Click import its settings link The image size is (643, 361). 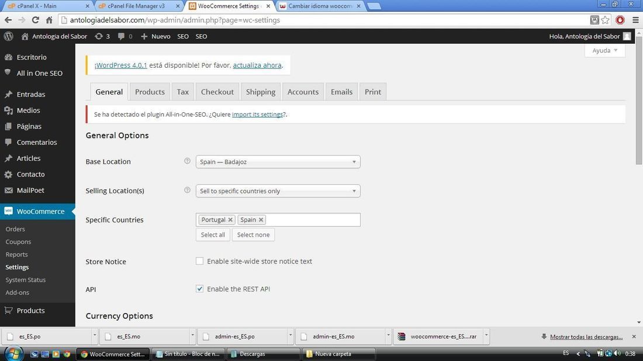click(x=257, y=114)
